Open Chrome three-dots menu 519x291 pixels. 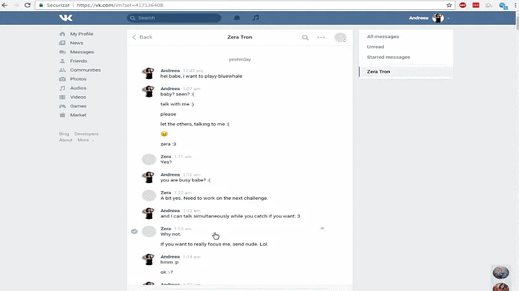pyautogui.click(x=516, y=6)
